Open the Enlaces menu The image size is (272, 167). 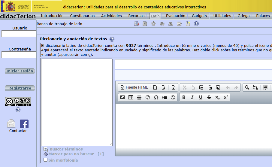pyautogui.click(x=263, y=16)
